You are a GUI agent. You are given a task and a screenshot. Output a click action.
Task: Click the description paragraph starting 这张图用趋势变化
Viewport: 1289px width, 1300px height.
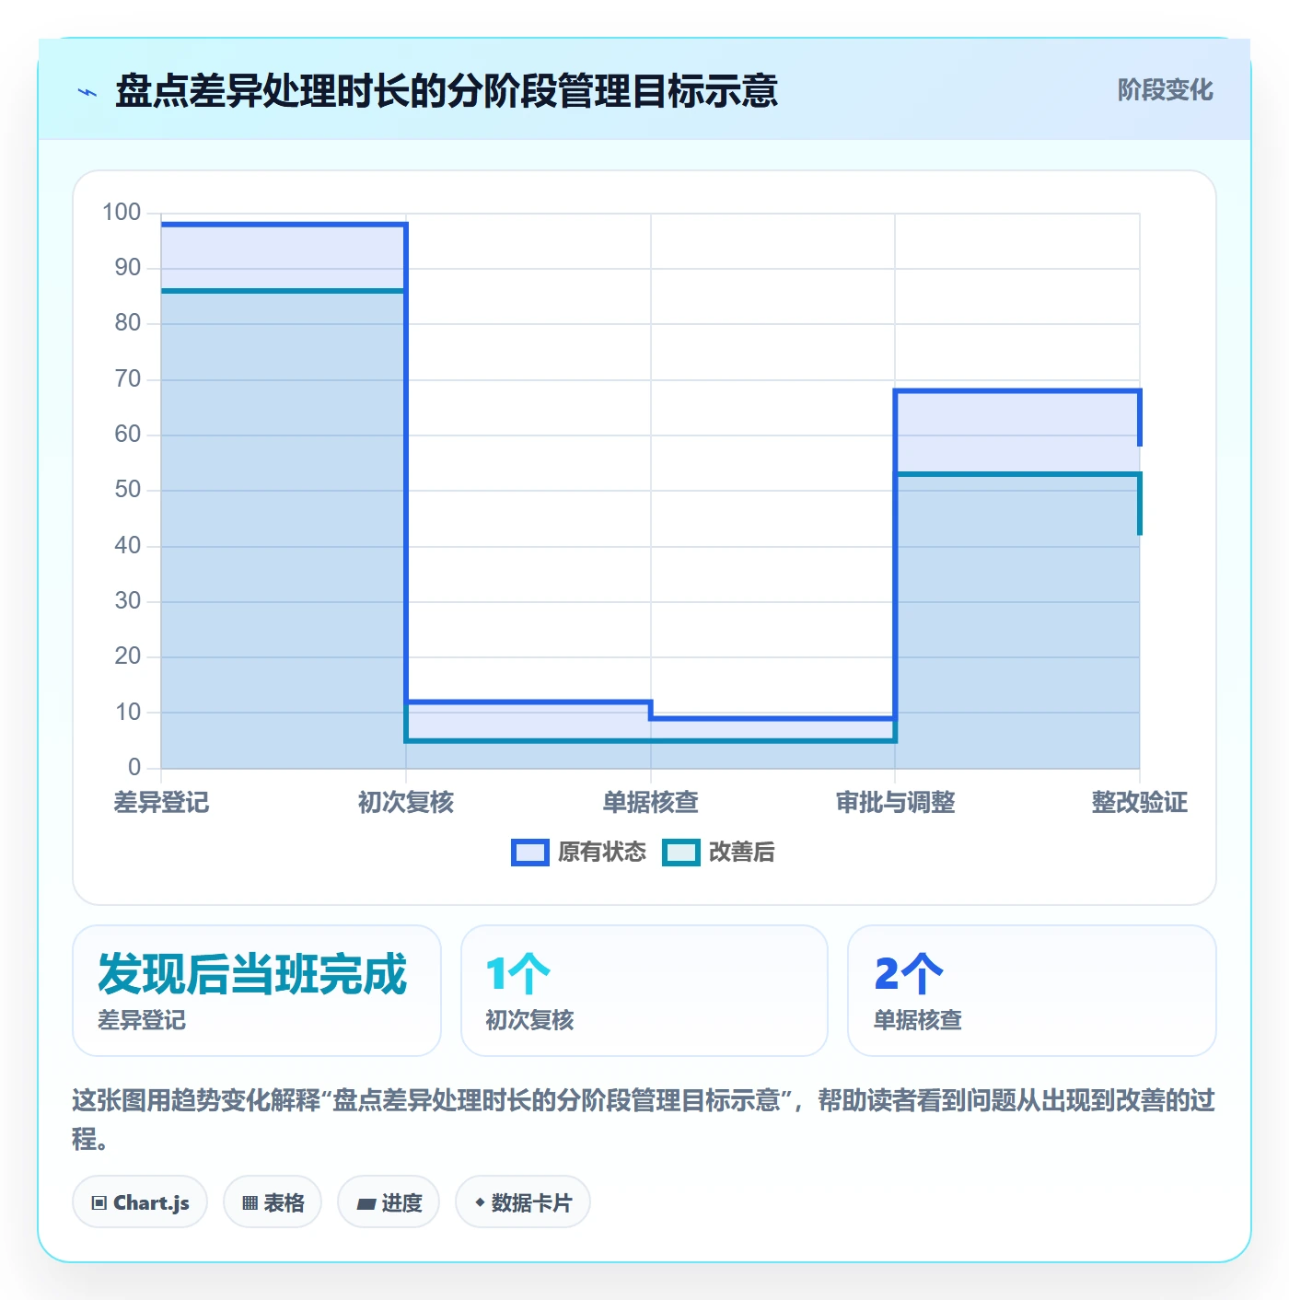pyautogui.click(x=644, y=1120)
